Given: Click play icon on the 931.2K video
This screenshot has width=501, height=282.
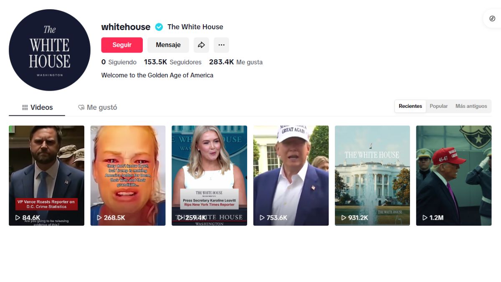Looking at the screenshot, I should tap(344, 218).
